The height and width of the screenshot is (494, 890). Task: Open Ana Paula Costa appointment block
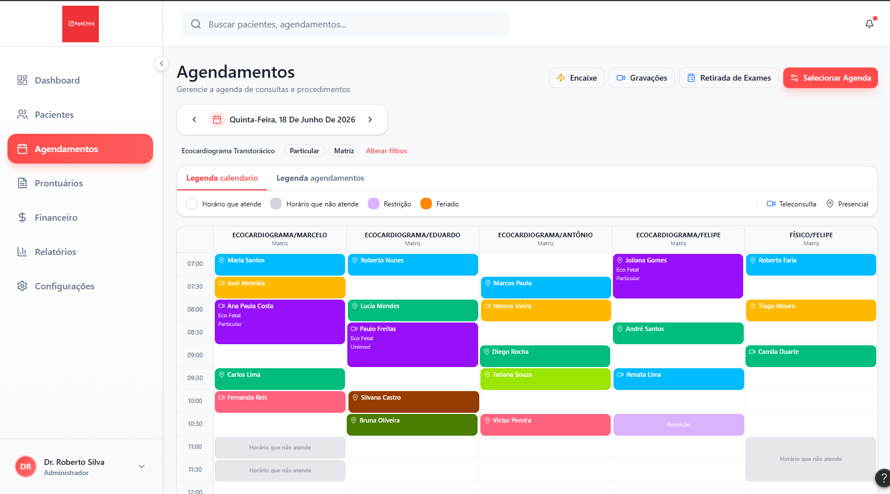pos(280,322)
